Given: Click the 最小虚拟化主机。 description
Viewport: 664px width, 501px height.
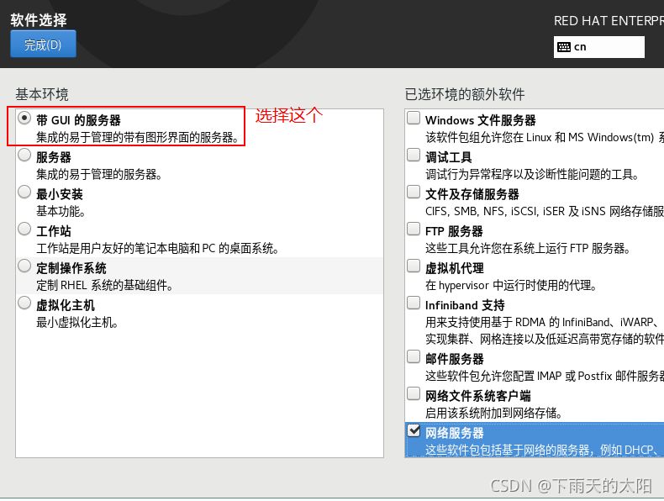Looking at the screenshot, I should pos(77,323).
